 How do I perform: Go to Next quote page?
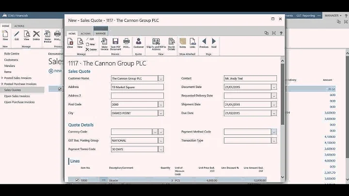coord(214,43)
